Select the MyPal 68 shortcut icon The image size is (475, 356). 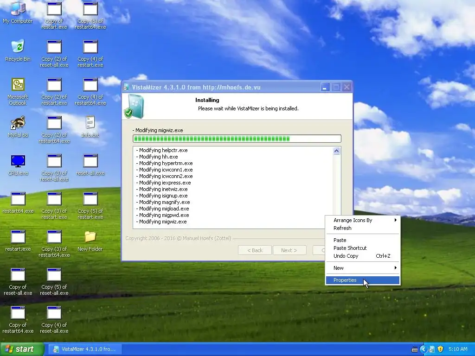point(18,127)
